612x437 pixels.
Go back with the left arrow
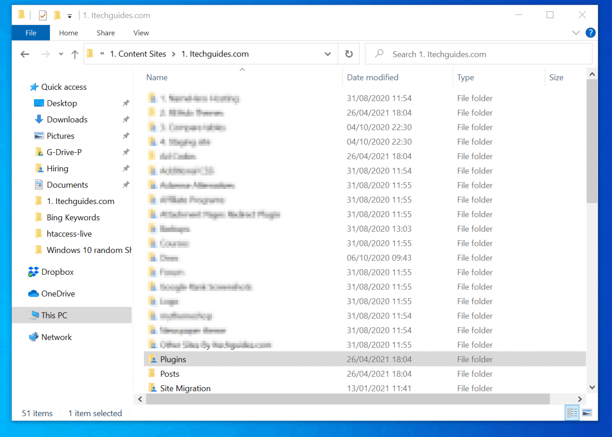coord(25,54)
